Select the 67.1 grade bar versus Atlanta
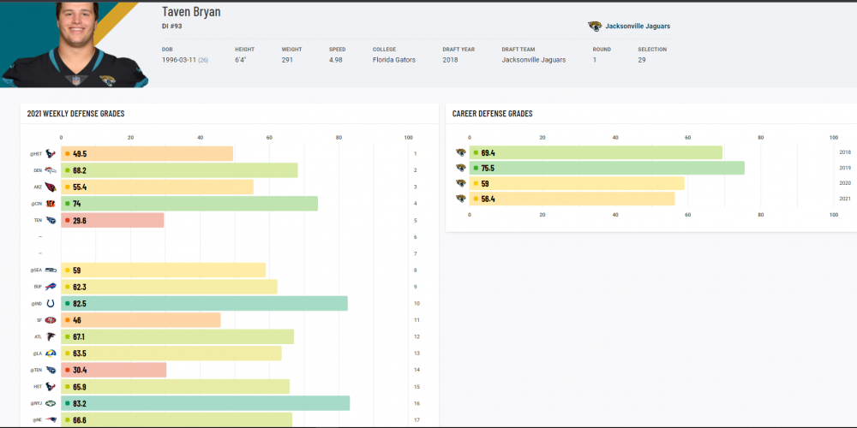Screen dimensions: 857x428 click(177, 336)
